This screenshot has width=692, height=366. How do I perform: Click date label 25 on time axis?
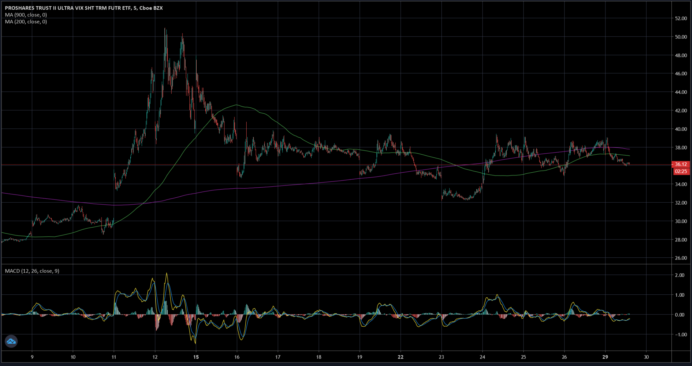524,357
